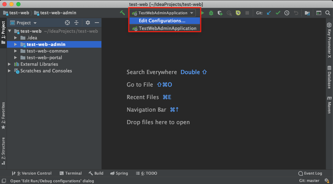Choose Edit Configurations... menu entry
The height and width of the screenshot is (184, 333).
point(165,21)
